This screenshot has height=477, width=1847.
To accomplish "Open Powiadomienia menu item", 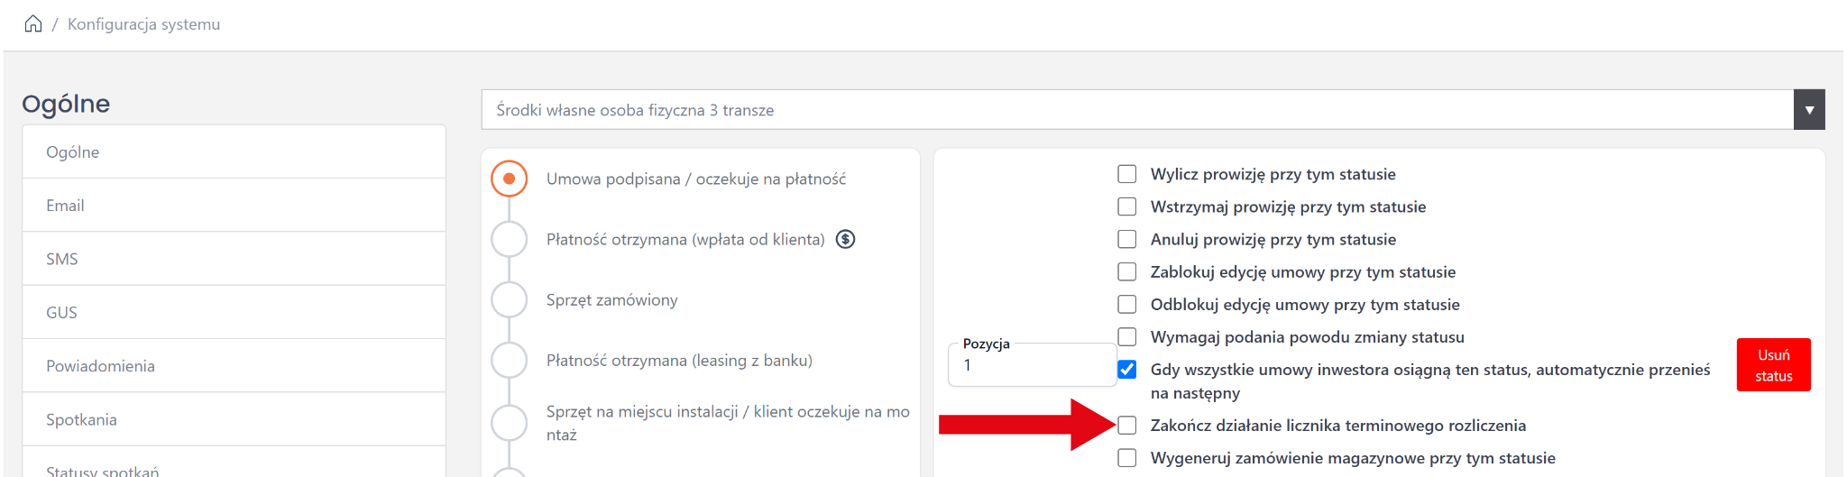I will 100,366.
